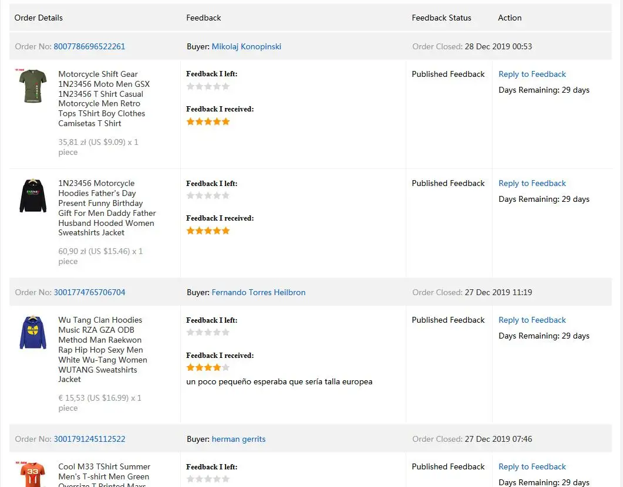The image size is (623, 487).
Task: Click the black Motorcycle Hoodie product thumbnail
Action: click(x=33, y=195)
